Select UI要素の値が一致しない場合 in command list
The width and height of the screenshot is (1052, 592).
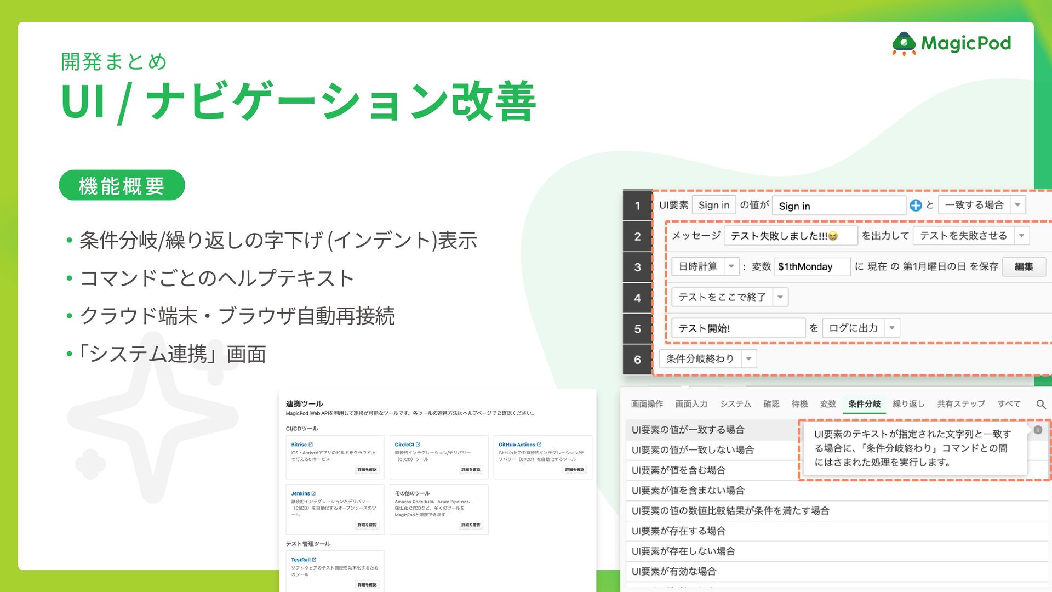pyautogui.click(x=712, y=450)
